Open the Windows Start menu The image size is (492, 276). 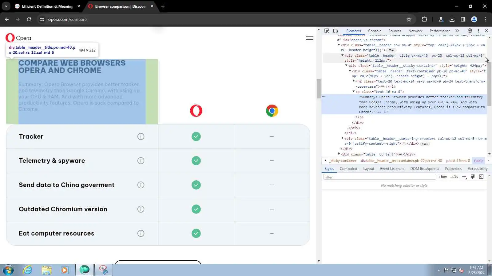(8, 270)
